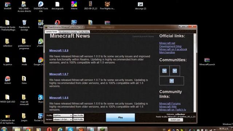Click the Edit Profile button
Viewport: 233px width, 131px height.
click(x=79, y=119)
